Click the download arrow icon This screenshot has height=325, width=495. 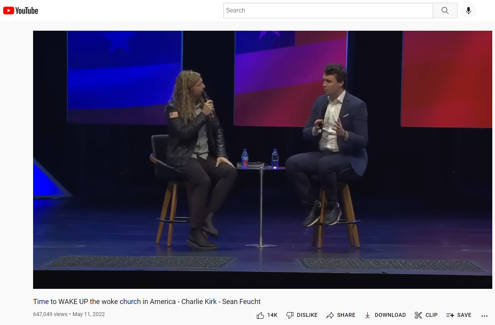[367, 315]
